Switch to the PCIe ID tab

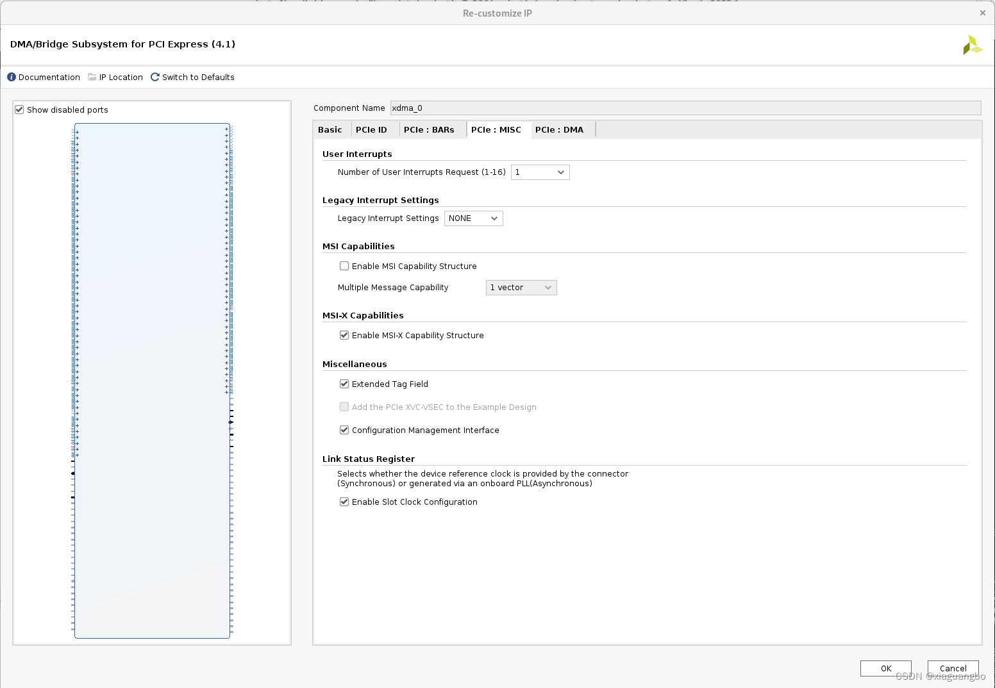click(x=371, y=129)
